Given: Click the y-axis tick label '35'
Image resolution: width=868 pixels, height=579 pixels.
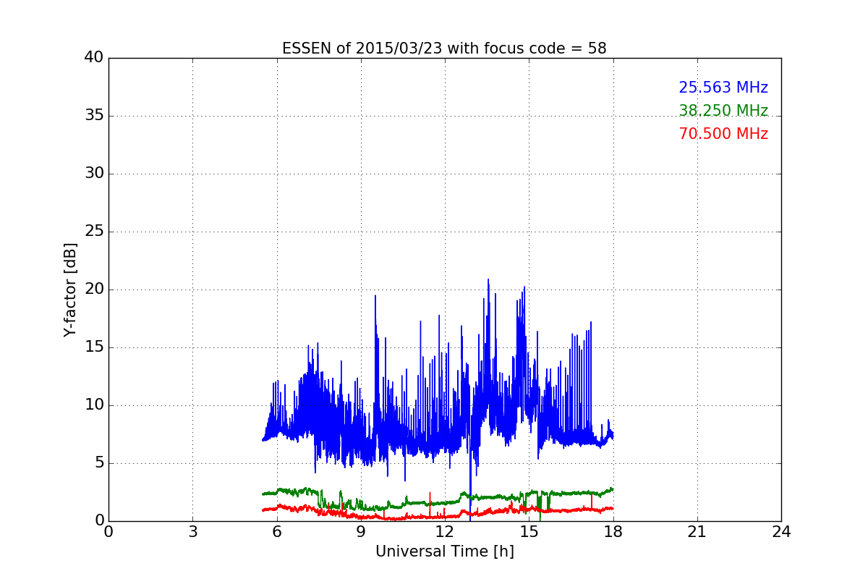Looking at the screenshot, I should pyautogui.click(x=94, y=116).
